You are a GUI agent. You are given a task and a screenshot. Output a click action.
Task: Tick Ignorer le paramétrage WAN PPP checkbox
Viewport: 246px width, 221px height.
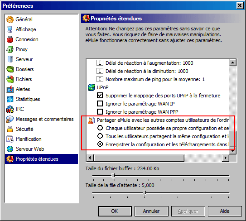(x=100, y=112)
